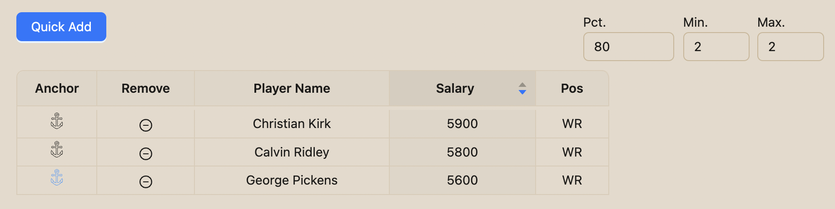Sort by Pos column header
This screenshot has width=835, height=209.
coord(572,89)
